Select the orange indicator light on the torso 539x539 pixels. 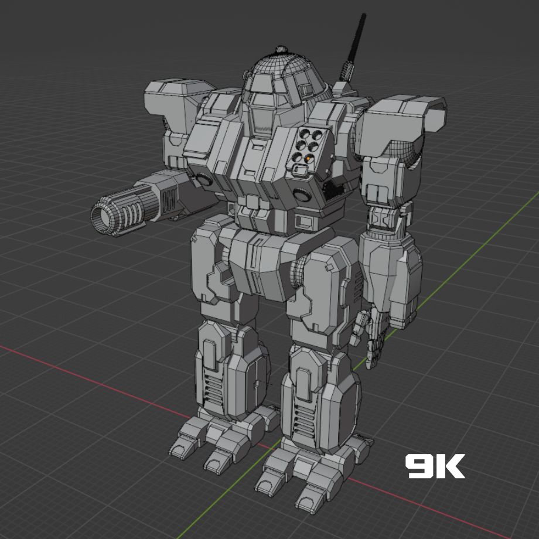[x=309, y=158]
